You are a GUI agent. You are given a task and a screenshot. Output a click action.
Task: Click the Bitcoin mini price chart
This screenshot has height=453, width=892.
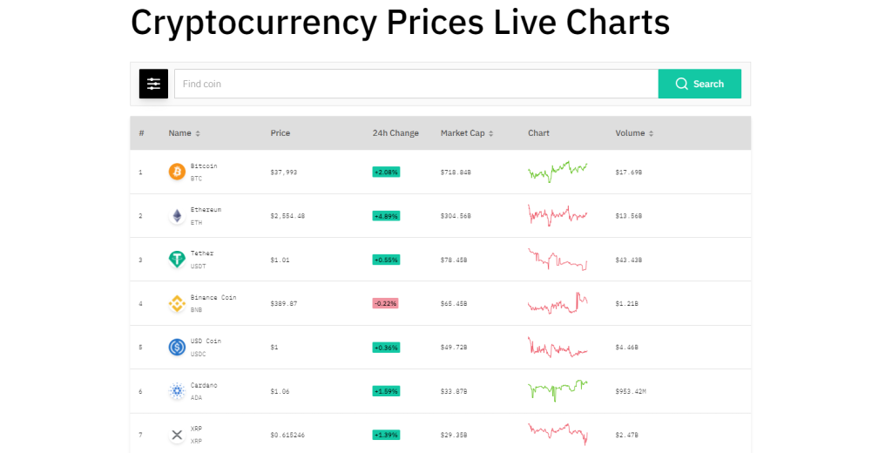coord(557,172)
